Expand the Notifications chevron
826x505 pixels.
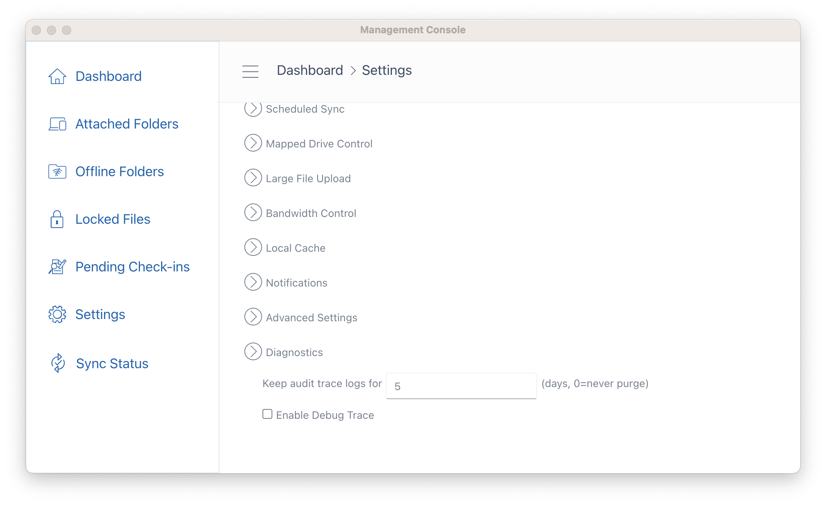[x=253, y=282]
